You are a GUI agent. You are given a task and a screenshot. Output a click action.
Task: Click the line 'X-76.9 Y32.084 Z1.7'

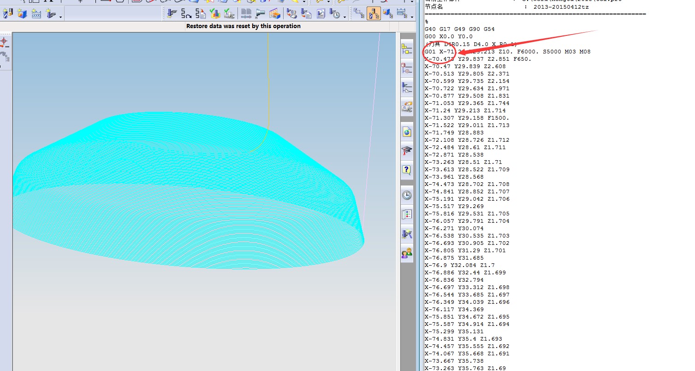[460, 265]
